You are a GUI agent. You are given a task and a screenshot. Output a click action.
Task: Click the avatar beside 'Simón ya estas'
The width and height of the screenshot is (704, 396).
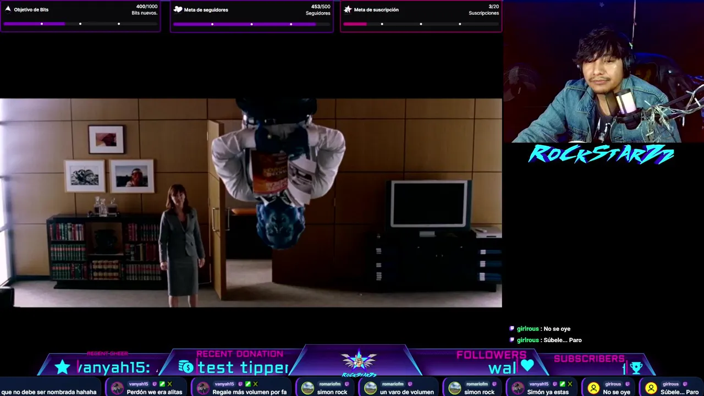click(x=518, y=388)
